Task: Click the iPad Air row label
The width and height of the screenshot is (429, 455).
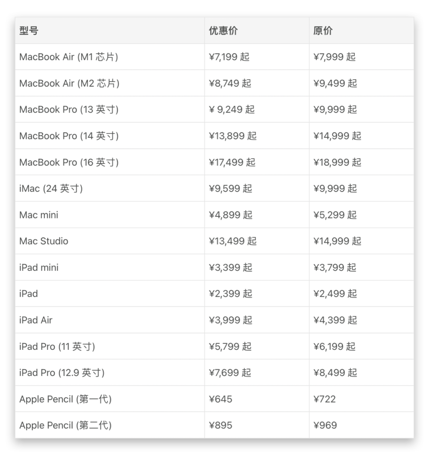Action: (36, 320)
